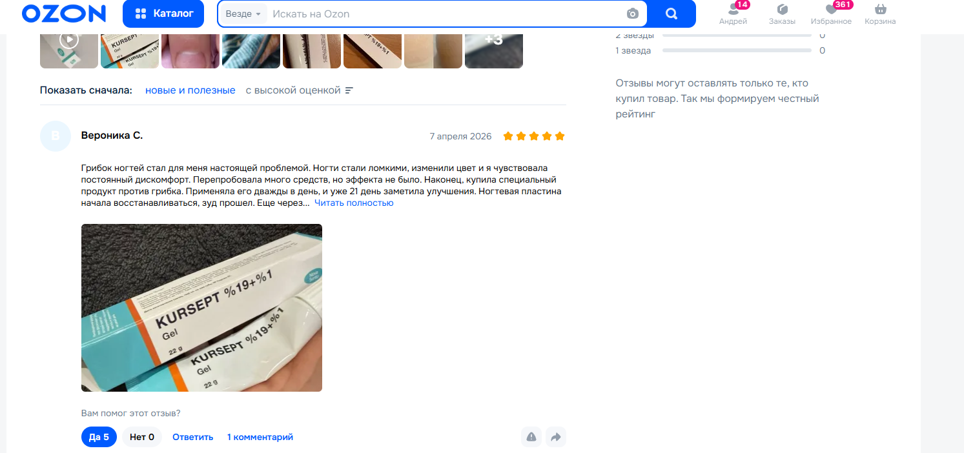964x453 pixels.
Task: Share the review via arrow icon
Action: point(556,437)
